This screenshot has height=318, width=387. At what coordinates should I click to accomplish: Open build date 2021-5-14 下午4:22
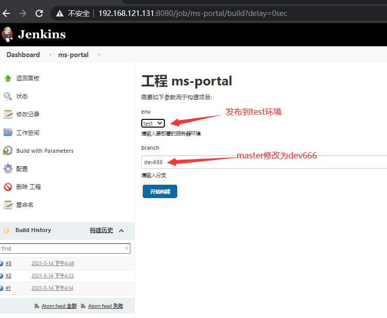53,275
